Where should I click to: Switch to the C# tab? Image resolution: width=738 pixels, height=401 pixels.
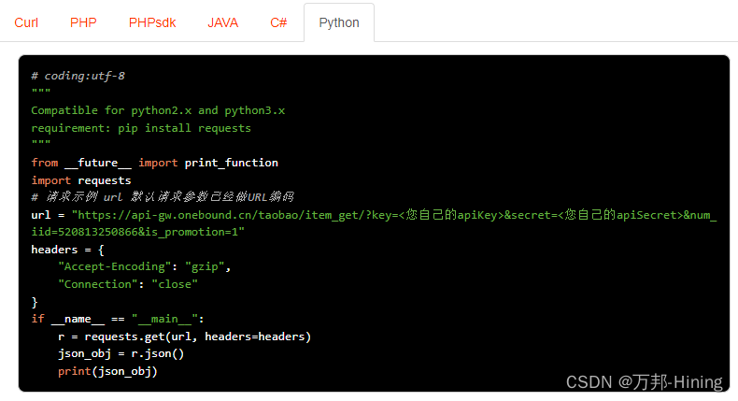pyautogui.click(x=278, y=22)
